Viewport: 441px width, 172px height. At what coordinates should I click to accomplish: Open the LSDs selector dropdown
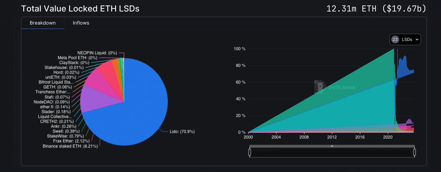point(405,40)
